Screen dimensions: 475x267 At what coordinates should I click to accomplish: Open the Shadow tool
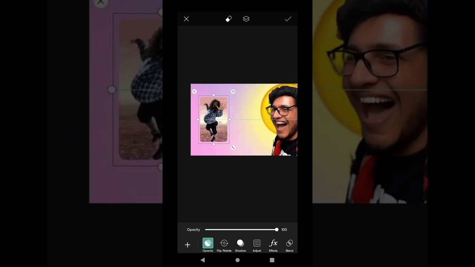click(x=240, y=245)
